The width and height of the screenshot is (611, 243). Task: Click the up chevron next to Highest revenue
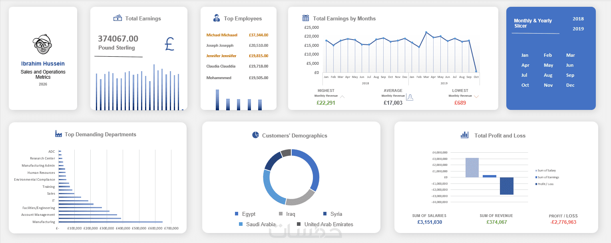[x=342, y=97]
